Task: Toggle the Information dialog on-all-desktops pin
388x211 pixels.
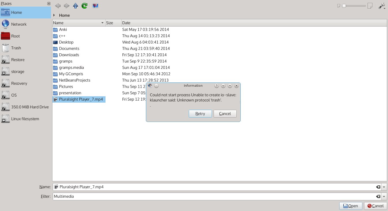Action: [156, 86]
